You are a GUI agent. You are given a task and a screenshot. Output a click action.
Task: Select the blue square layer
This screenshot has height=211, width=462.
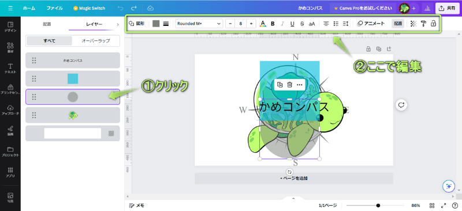[x=73, y=78]
